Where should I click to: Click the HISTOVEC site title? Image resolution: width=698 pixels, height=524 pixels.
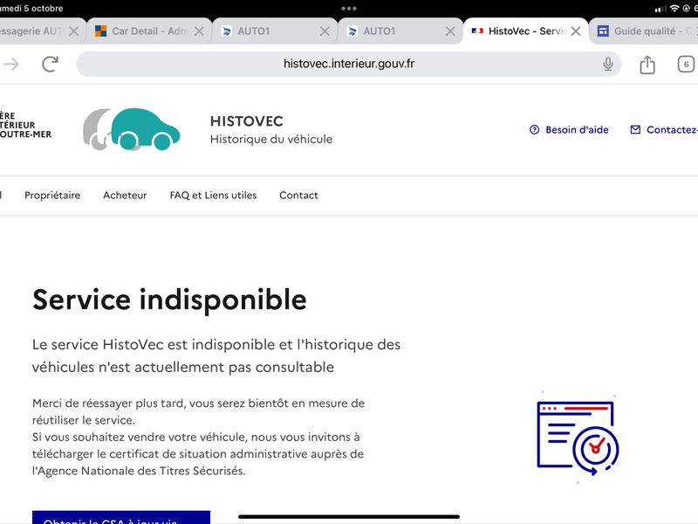click(247, 121)
